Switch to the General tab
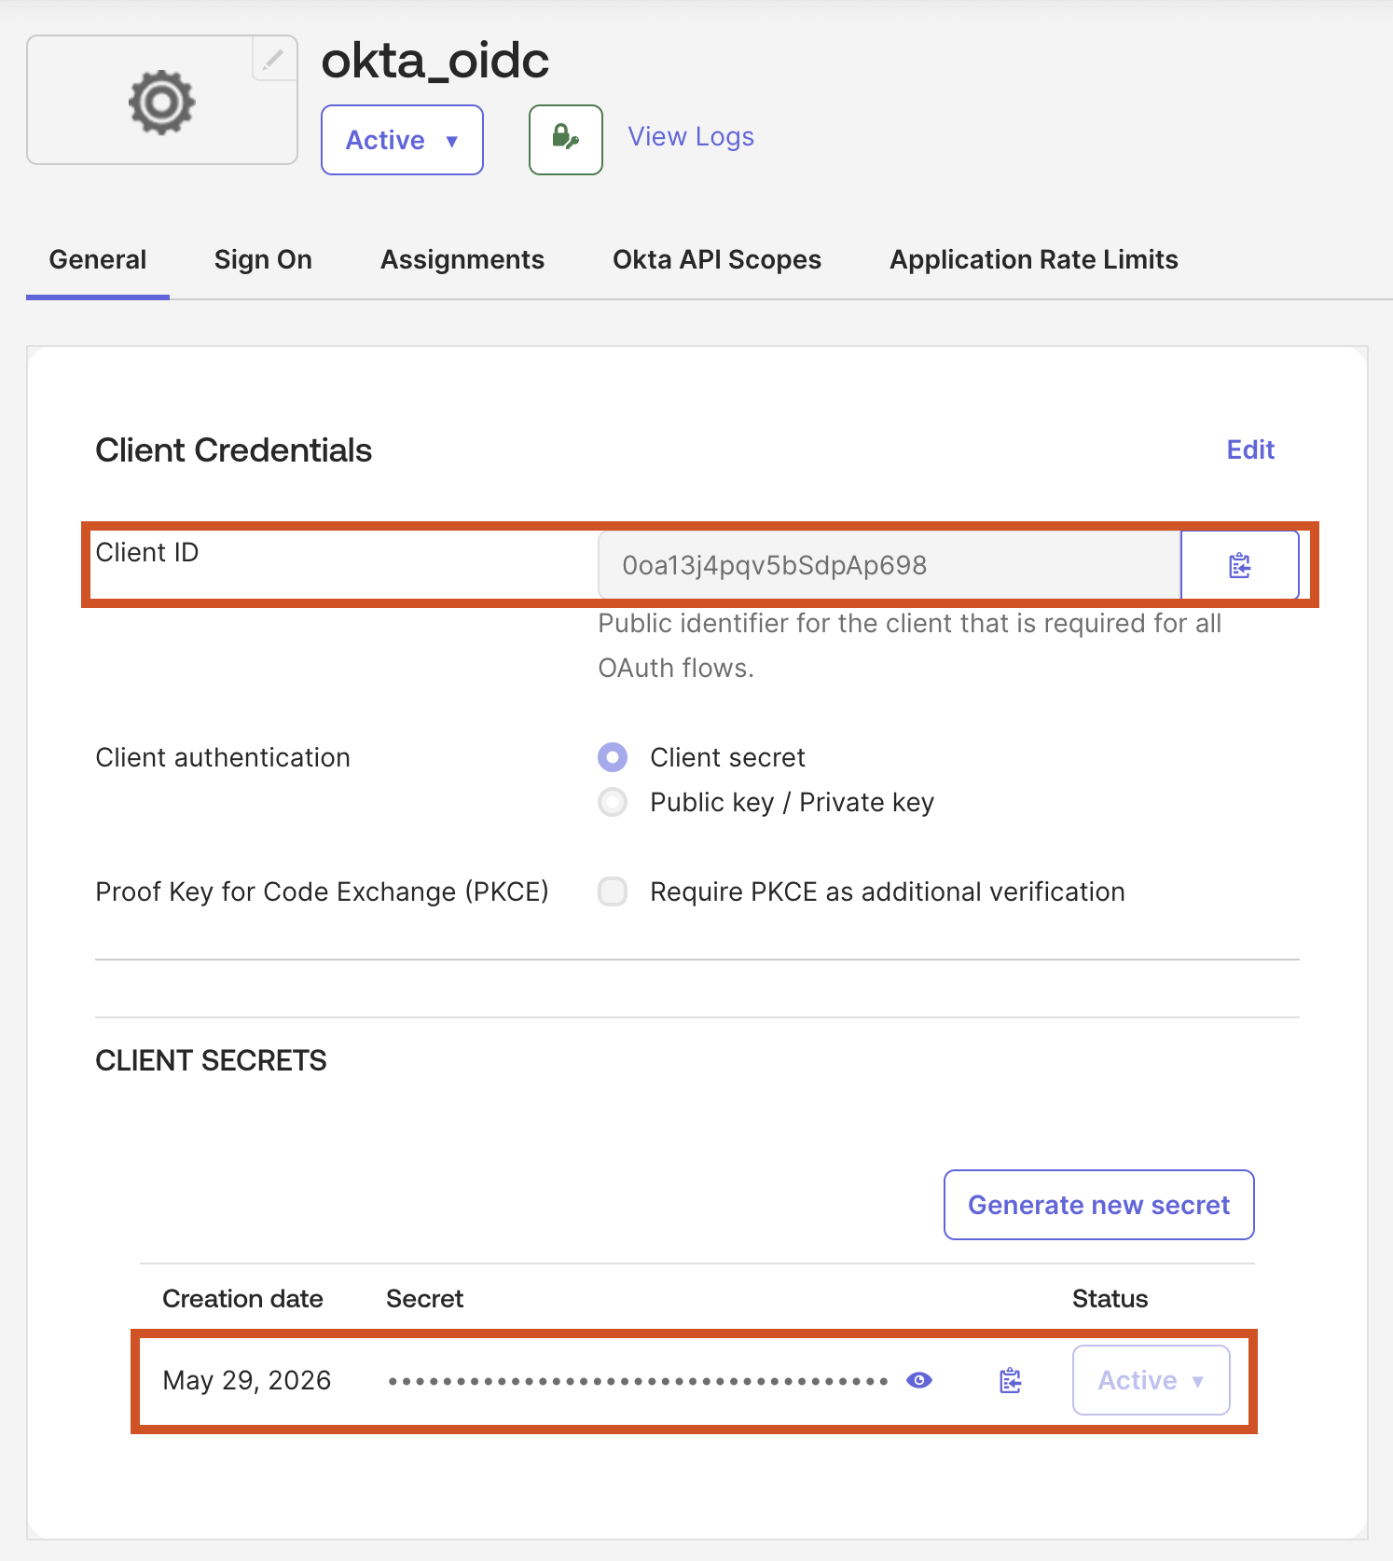Viewport: 1393px width, 1561px height. click(98, 259)
